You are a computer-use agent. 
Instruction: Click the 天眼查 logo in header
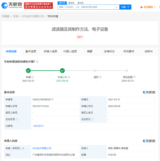tap(11, 5)
